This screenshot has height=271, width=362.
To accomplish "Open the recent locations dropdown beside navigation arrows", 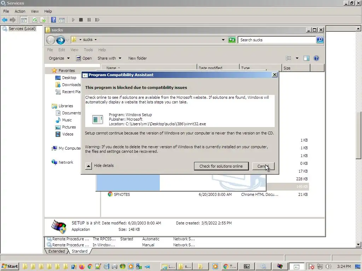I will pos(67,40).
